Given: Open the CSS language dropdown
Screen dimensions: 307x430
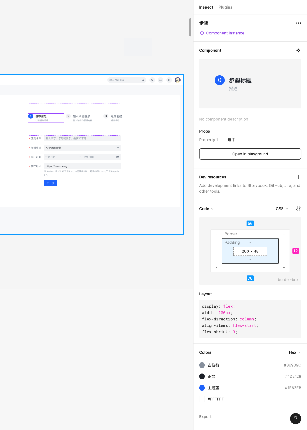Looking at the screenshot, I should [x=282, y=209].
